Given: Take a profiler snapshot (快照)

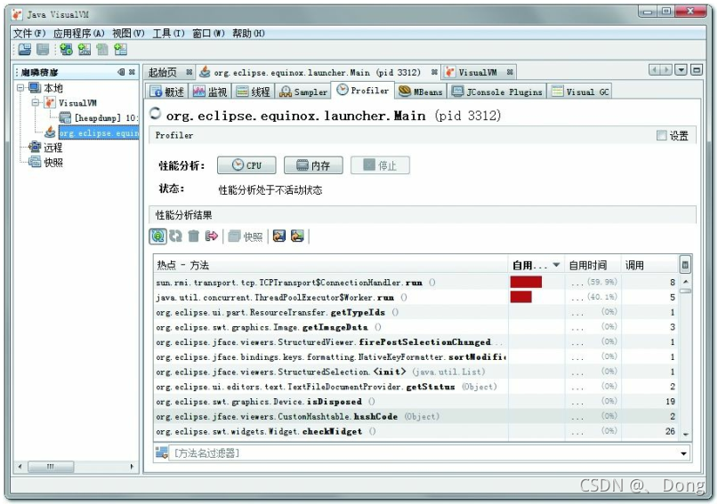Looking at the screenshot, I should point(246,236).
